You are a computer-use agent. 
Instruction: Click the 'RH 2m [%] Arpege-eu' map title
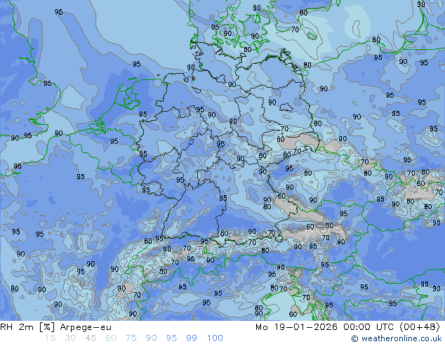[x=56, y=327]
